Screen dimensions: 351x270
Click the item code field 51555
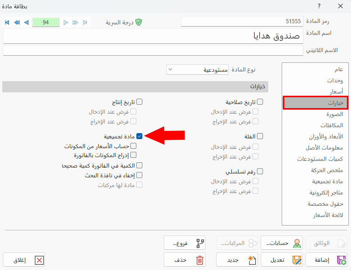[242, 21]
